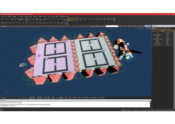Open the empty selection-name combo box
Screen dimensions: 175x124
(x=91, y=19)
